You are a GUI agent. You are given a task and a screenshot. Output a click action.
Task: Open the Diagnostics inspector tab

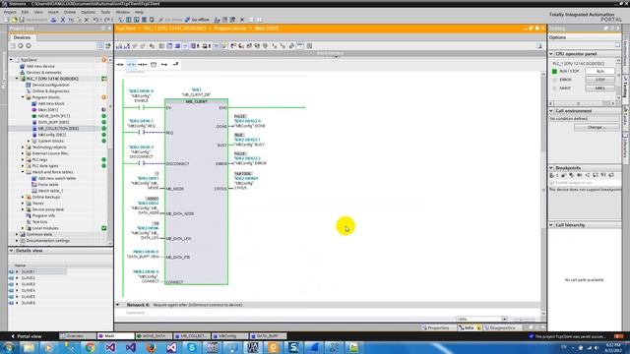(500, 327)
